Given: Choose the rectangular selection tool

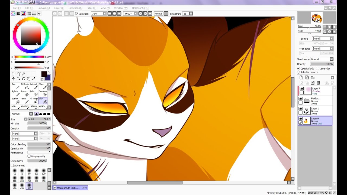Looking at the screenshot, I should [x=13, y=74].
